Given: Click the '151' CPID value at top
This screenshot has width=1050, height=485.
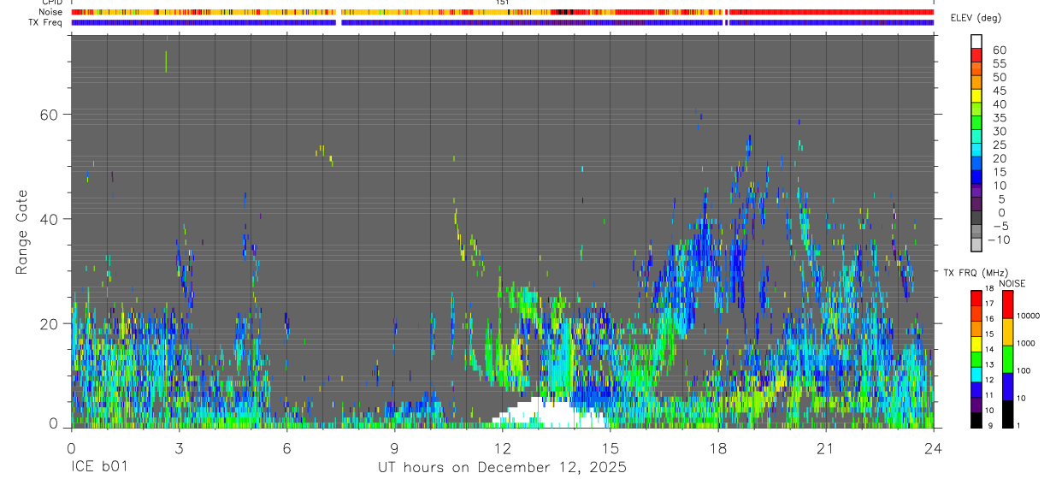Looking at the screenshot, I should 503,3.
